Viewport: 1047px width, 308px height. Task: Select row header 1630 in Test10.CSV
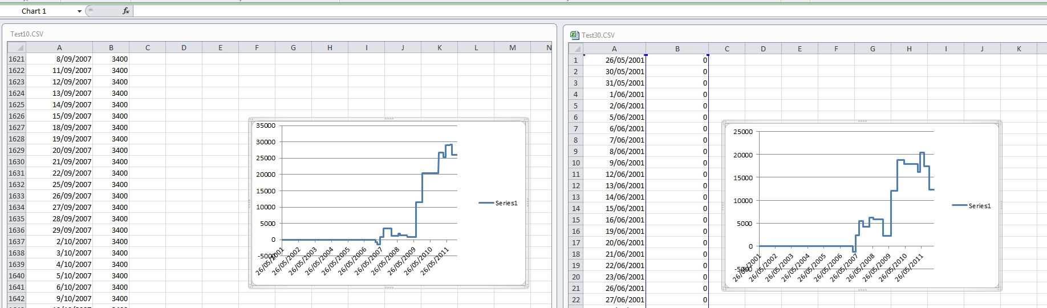(x=17, y=161)
